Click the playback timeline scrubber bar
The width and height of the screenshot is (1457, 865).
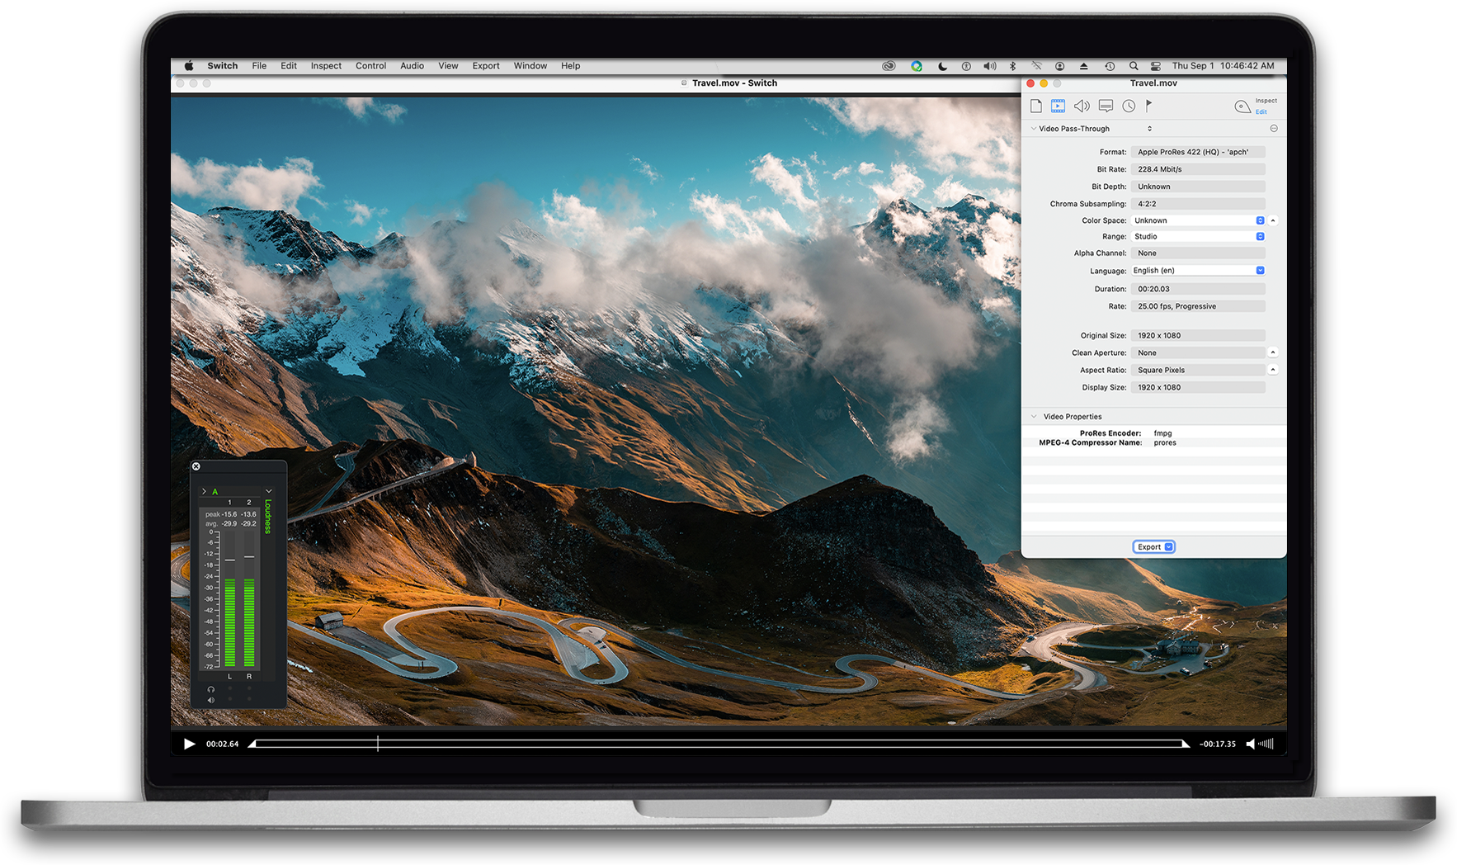click(x=718, y=744)
